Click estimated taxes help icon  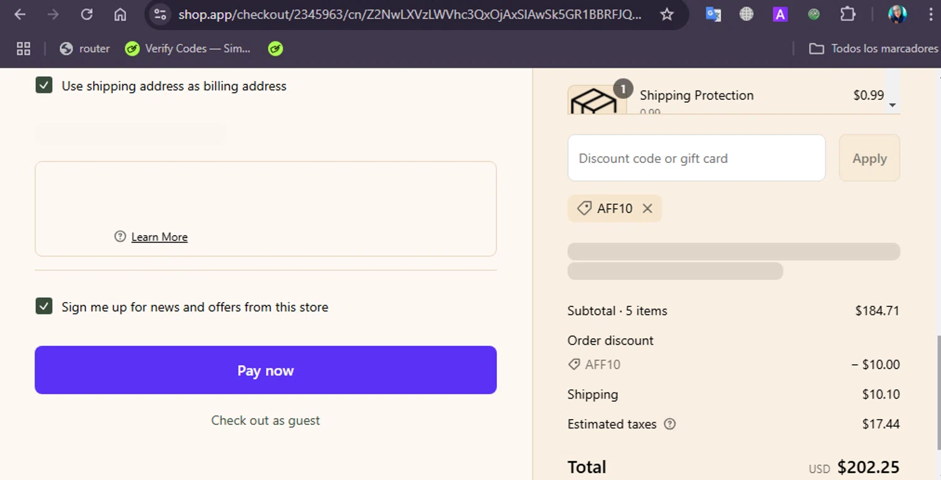(x=670, y=424)
